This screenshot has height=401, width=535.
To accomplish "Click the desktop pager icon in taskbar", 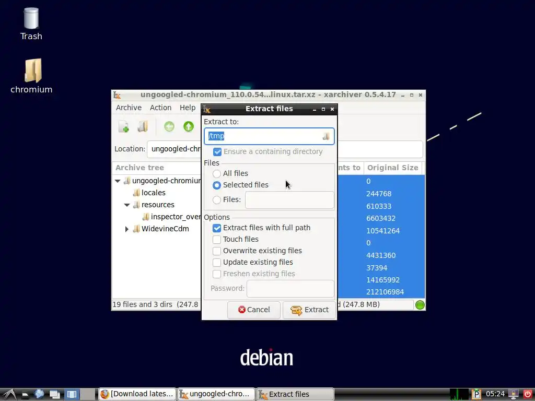I will 72,395.
